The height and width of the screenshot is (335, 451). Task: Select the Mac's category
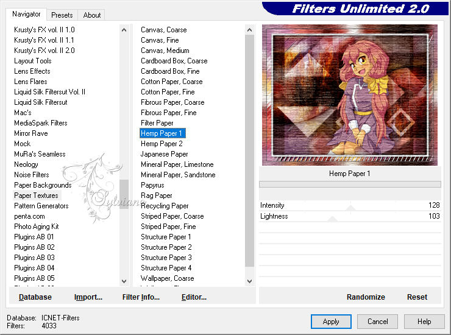click(23, 113)
